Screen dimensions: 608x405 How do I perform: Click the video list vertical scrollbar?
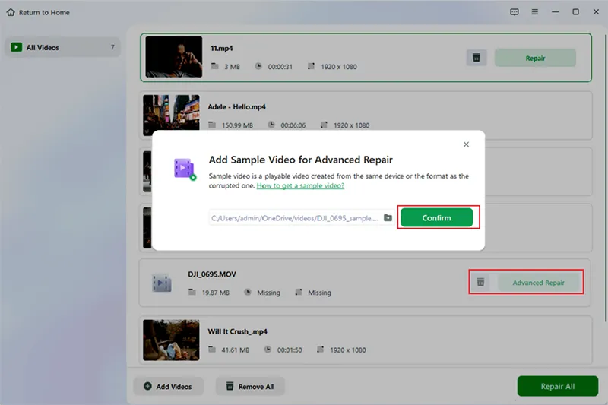point(605,179)
